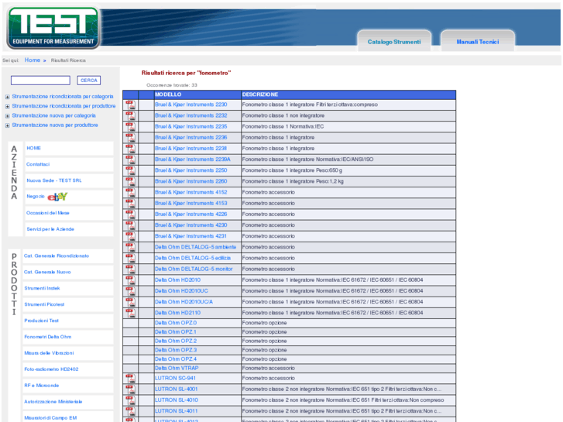Open the eBay Negozio store link

click(46, 197)
